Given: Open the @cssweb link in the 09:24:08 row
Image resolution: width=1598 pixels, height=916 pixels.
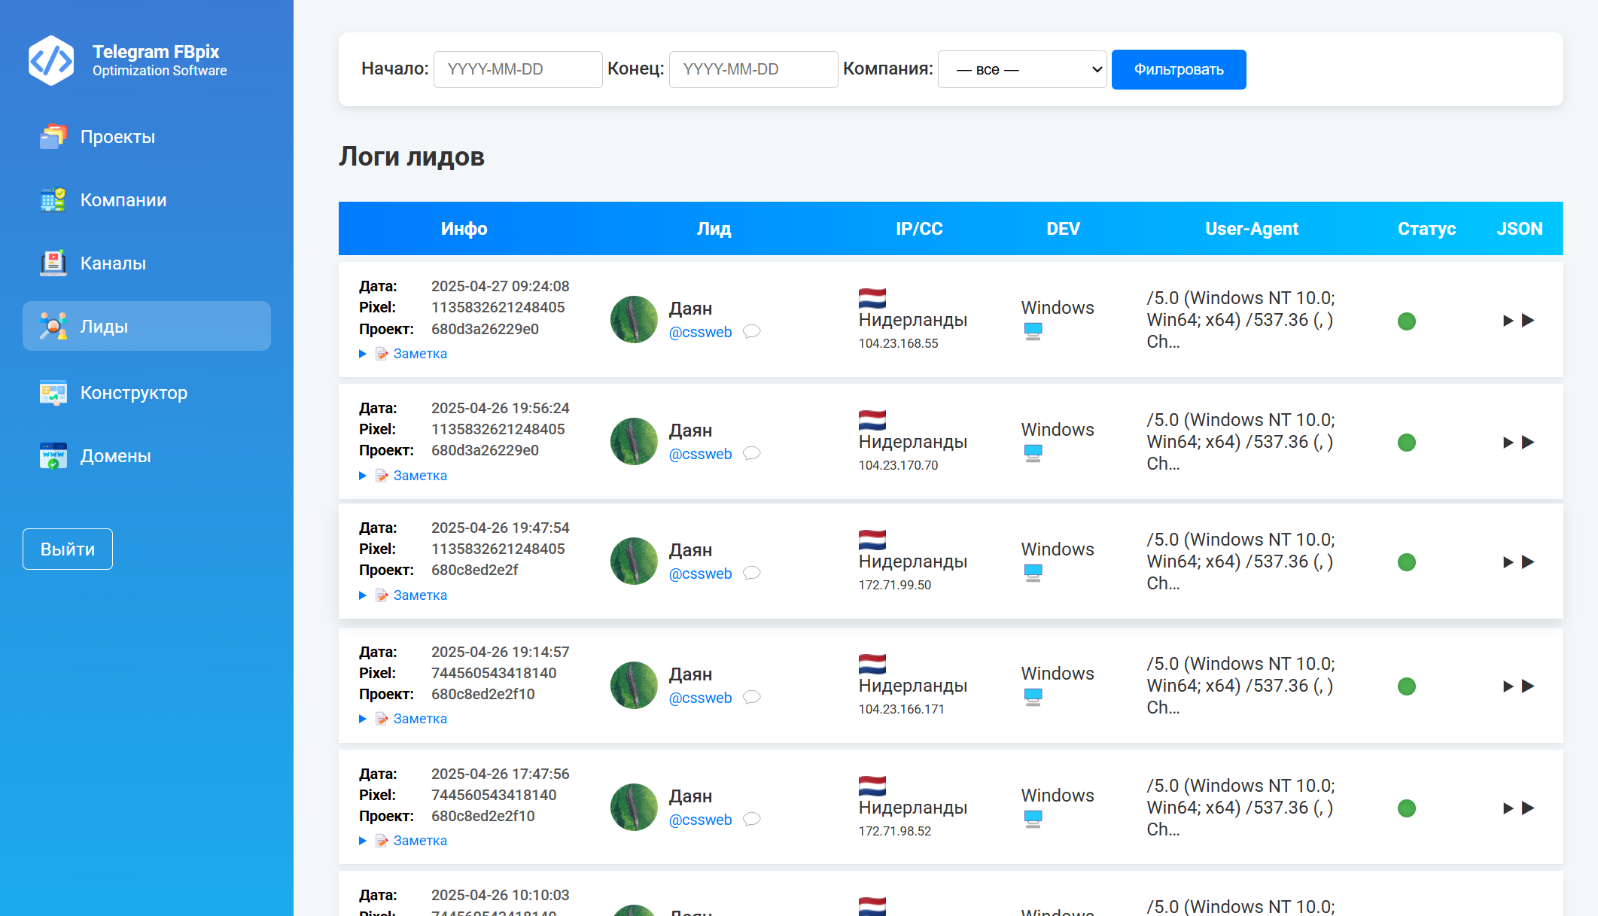Looking at the screenshot, I should pyautogui.click(x=701, y=332).
